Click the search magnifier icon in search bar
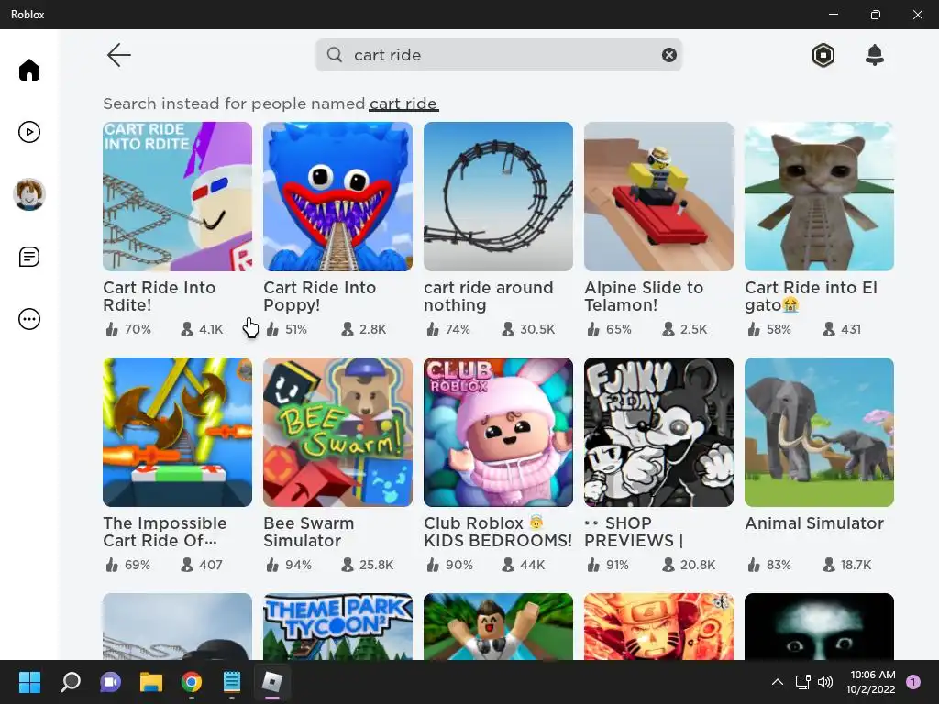The width and height of the screenshot is (939, 704). (335, 55)
